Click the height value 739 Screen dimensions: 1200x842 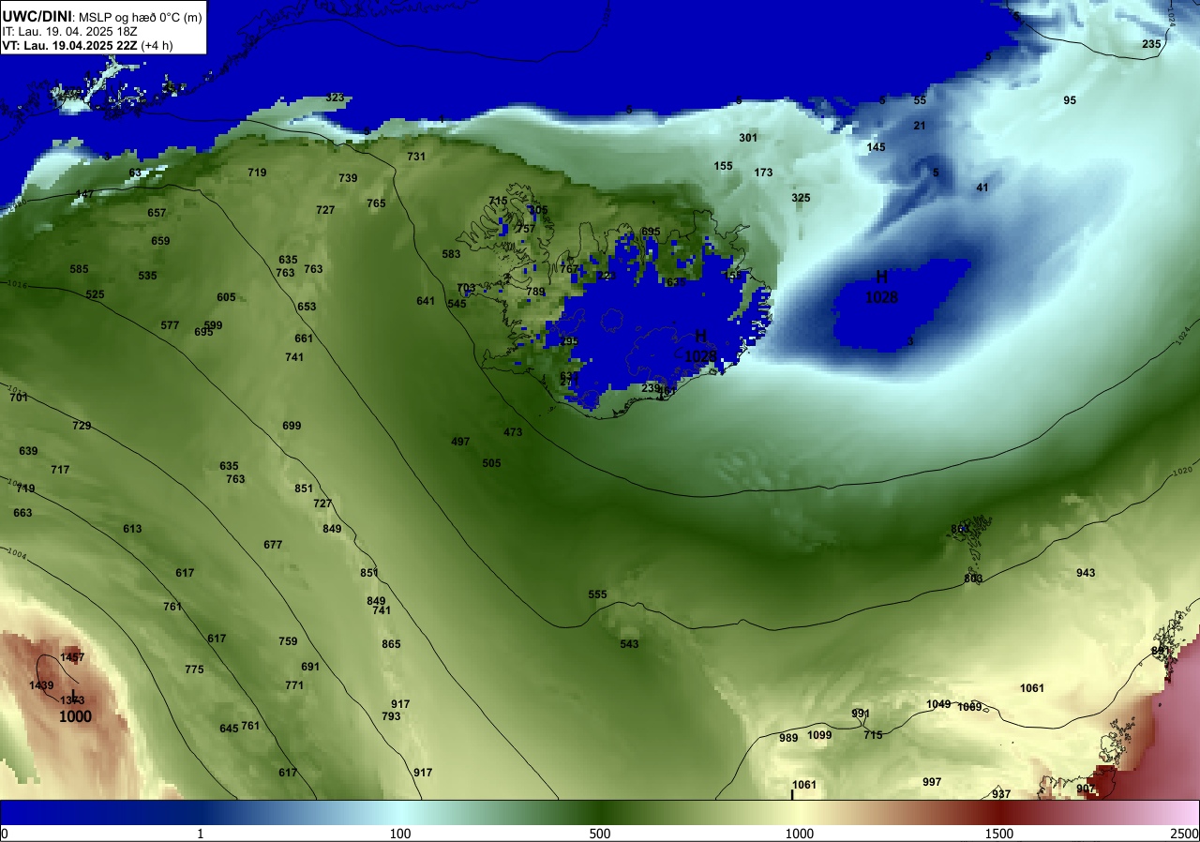tap(348, 178)
